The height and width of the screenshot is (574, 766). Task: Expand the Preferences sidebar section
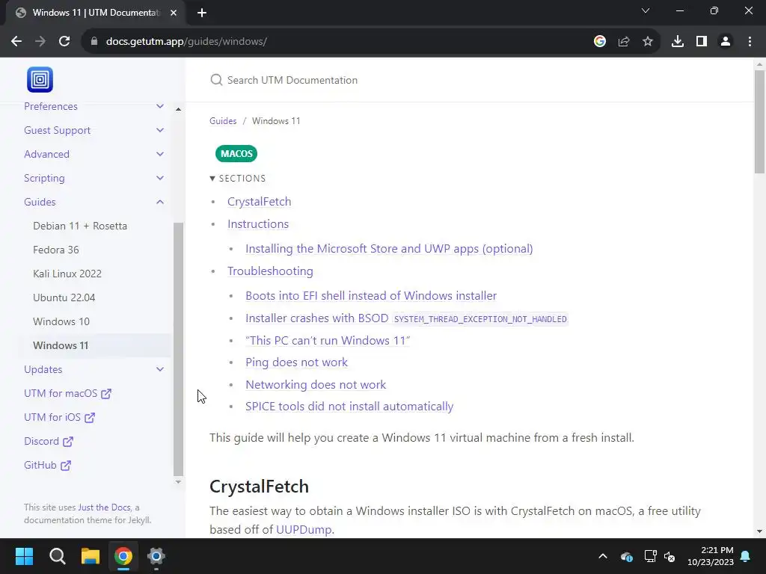pos(160,106)
